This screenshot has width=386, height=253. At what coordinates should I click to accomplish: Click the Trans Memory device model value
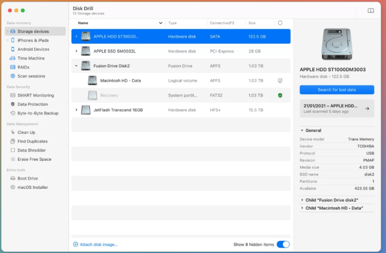(x=361, y=139)
